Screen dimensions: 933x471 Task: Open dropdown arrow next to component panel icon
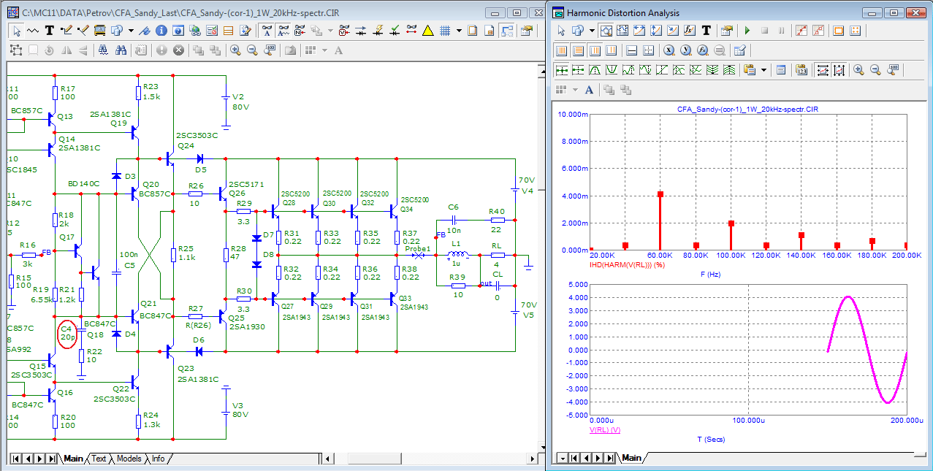click(x=131, y=31)
